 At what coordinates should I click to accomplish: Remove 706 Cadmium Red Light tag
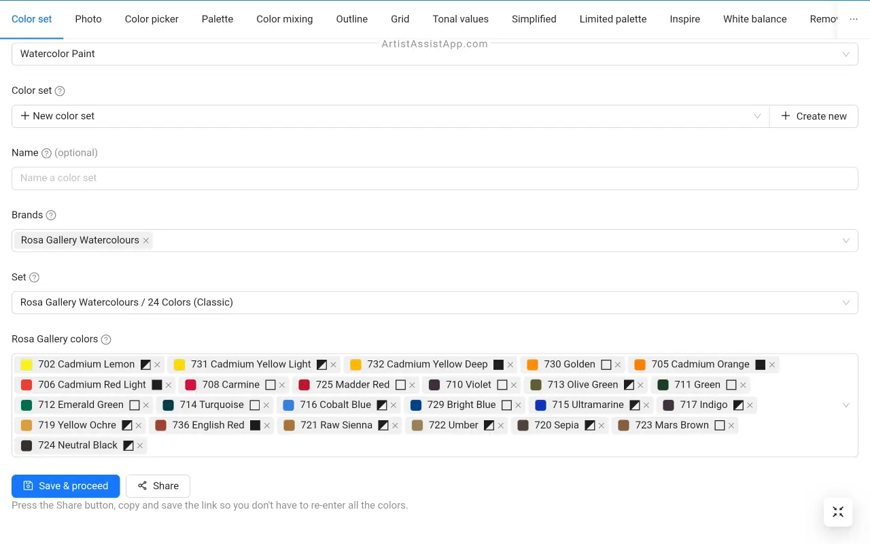click(168, 385)
